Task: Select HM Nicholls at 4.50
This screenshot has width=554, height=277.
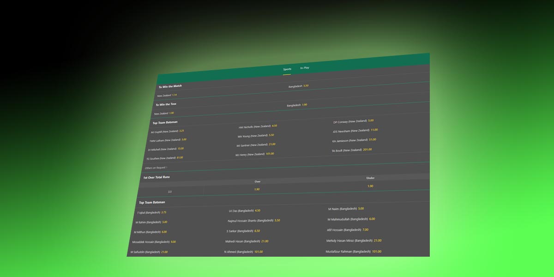Action: click(258, 126)
